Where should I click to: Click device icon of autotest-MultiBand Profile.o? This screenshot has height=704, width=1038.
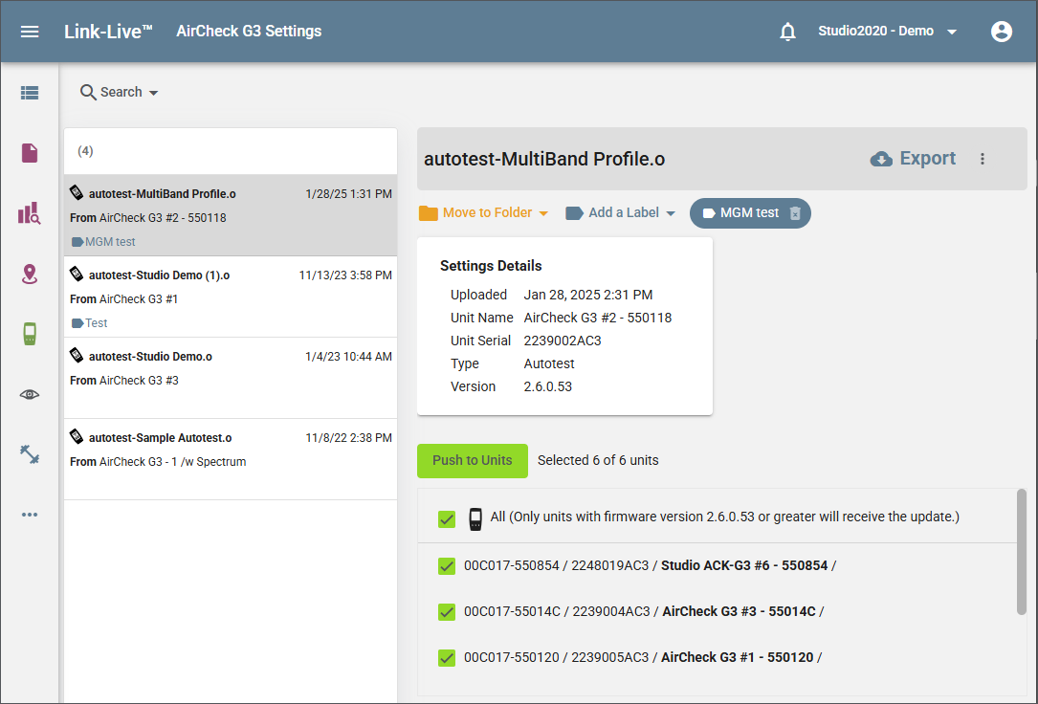pyautogui.click(x=77, y=192)
